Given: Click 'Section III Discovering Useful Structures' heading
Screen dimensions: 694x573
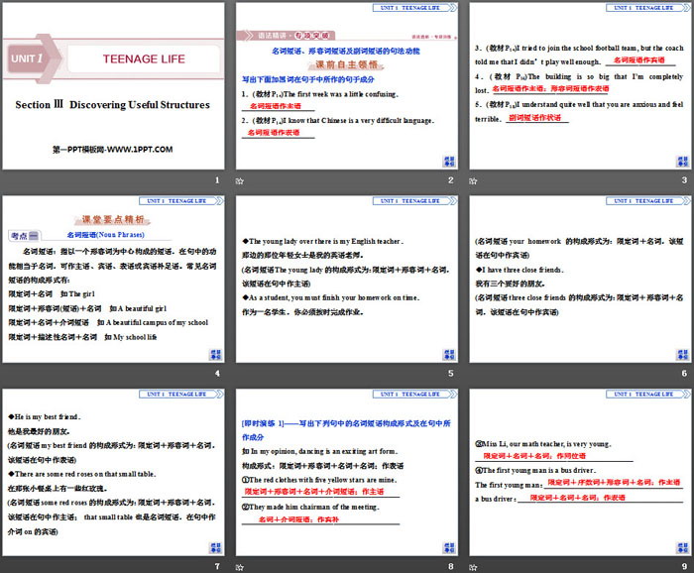Looking at the screenshot, I should tap(112, 105).
